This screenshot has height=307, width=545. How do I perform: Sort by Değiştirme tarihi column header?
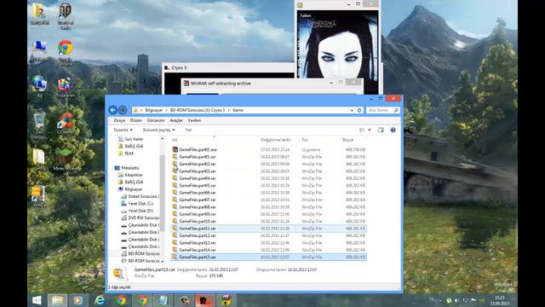pyautogui.click(x=275, y=140)
